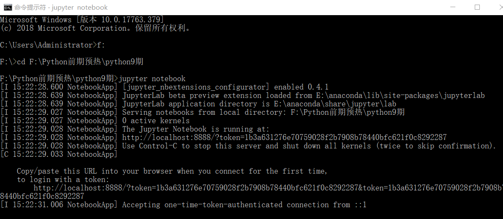Click the long login URL with duplicated token
The image size is (503, 219).
coord(251,192)
